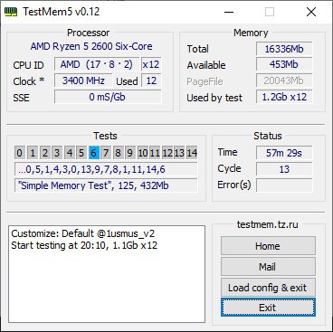Click Load config & exit
This screenshot has width=333, height=332.
(x=268, y=288)
